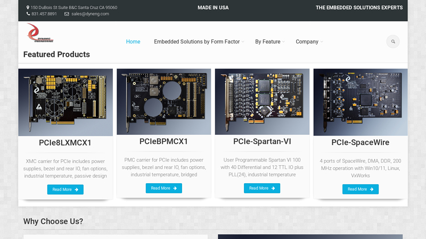The image size is (426, 239).
Task: Expand Embedded Solutions by Form Factor menu
Action: point(199,42)
